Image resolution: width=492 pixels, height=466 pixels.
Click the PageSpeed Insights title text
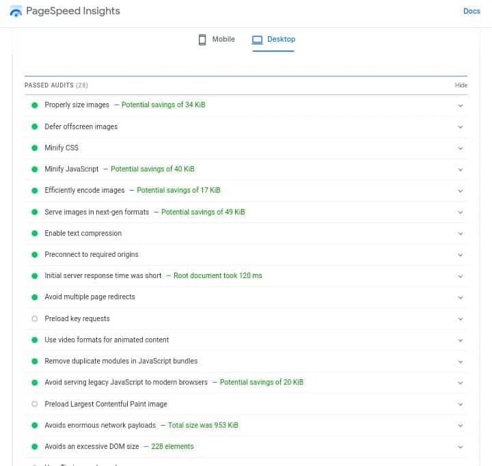(73, 11)
